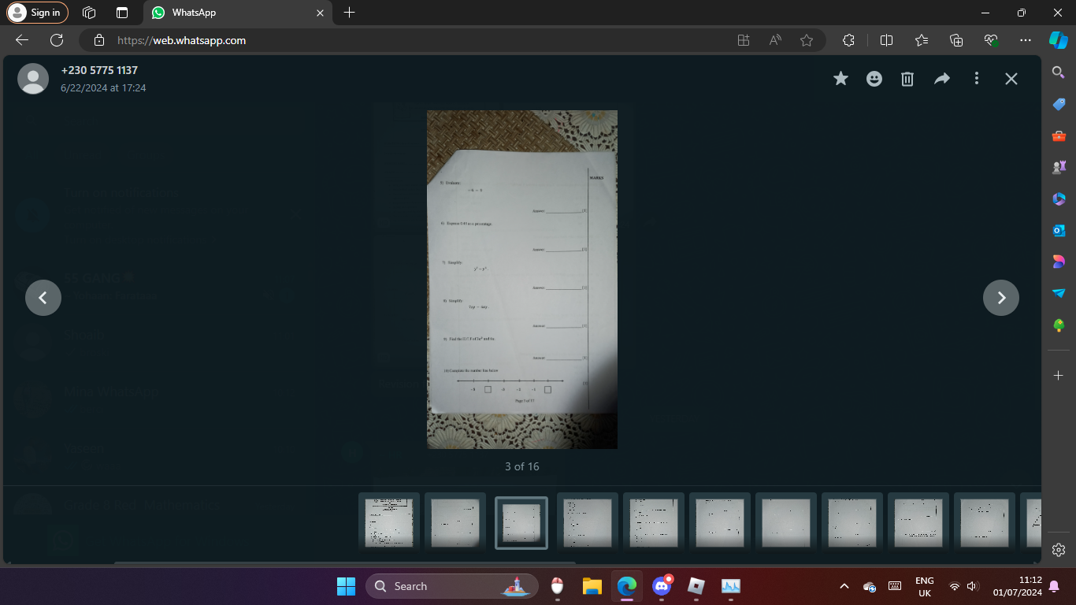Open the Edge Workspaces icon
This screenshot has height=605, width=1076.
coord(89,13)
